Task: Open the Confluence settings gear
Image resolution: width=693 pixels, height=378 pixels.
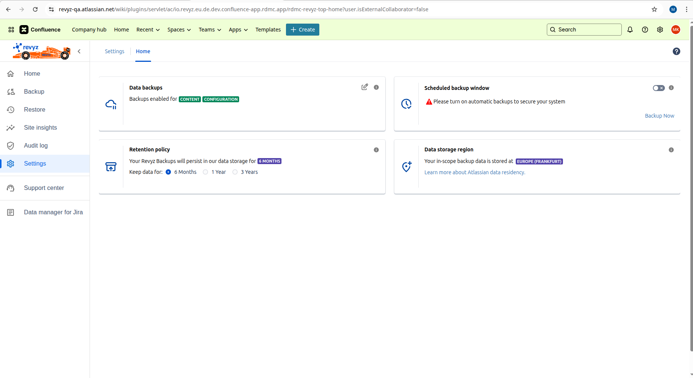Action: (660, 30)
